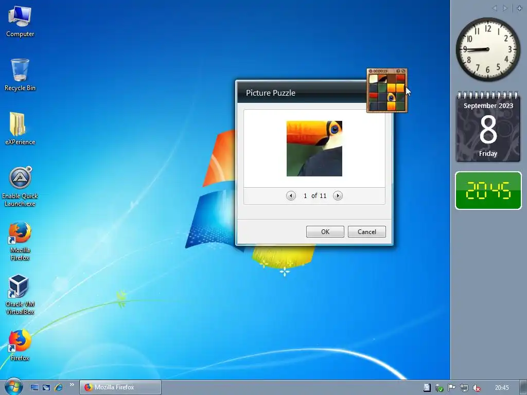This screenshot has height=395, width=527.
Task: Go to previous puzzle picture arrow
Action: point(291,195)
